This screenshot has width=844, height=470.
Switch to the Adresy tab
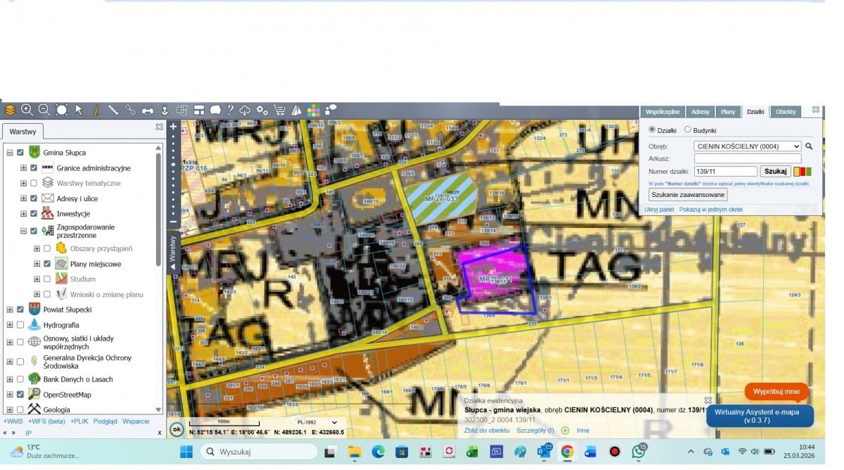(701, 112)
